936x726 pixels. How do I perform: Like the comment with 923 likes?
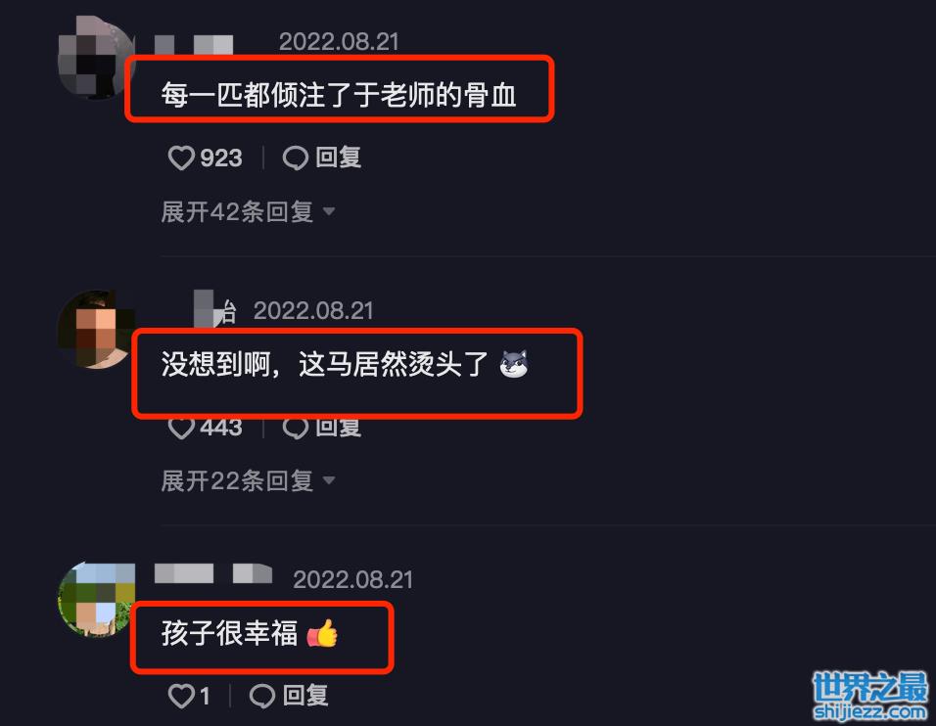[181, 159]
